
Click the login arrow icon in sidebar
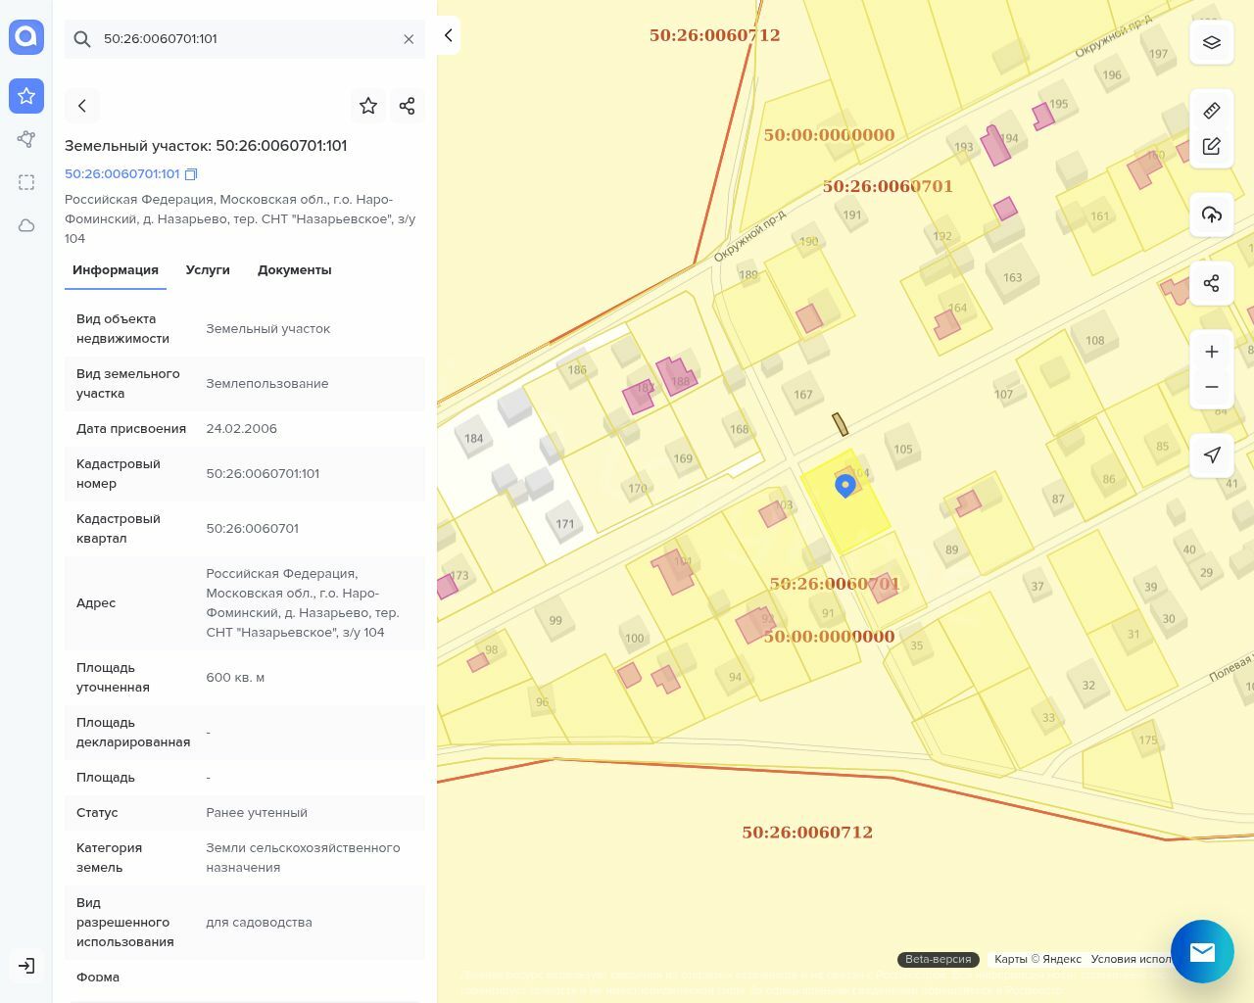tap(26, 966)
